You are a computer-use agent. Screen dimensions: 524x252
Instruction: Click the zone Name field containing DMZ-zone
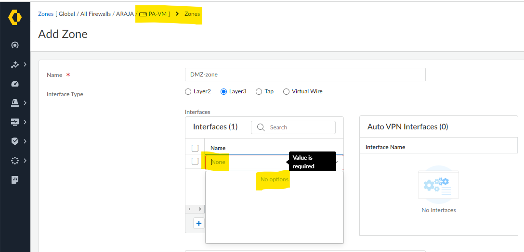(305, 75)
